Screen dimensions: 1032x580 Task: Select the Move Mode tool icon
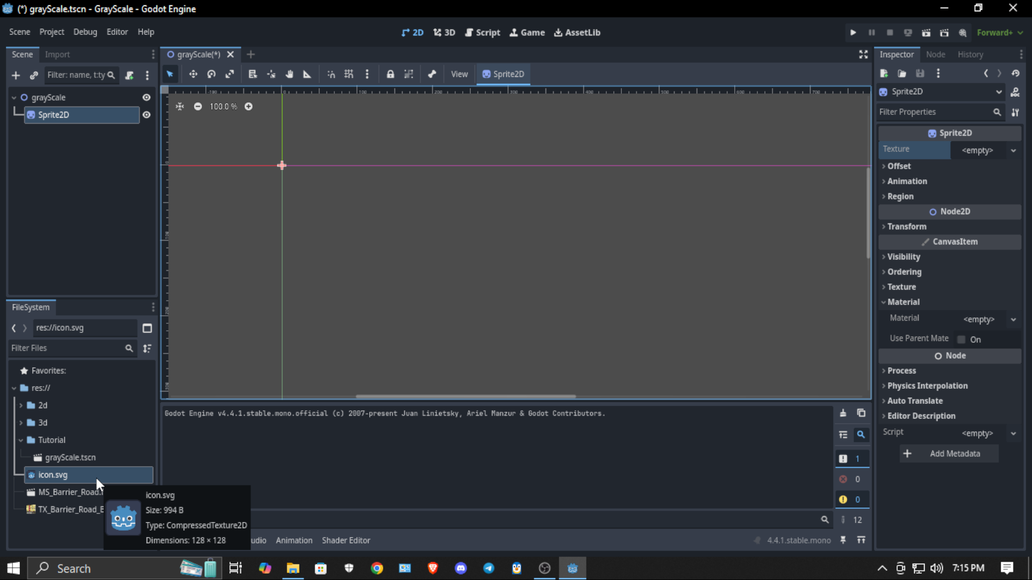pyautogui.click(x=193, y=74)
